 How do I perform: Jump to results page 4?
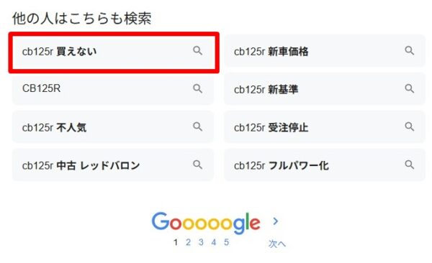click(214, 242)
